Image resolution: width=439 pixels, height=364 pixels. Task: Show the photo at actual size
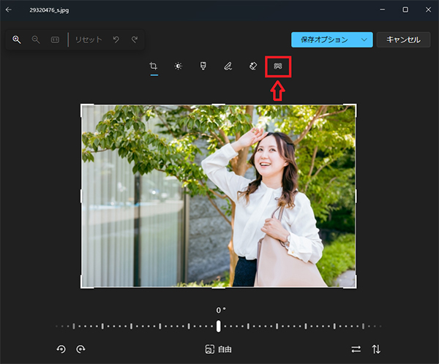pyautogui.click(x=55, y=39)
